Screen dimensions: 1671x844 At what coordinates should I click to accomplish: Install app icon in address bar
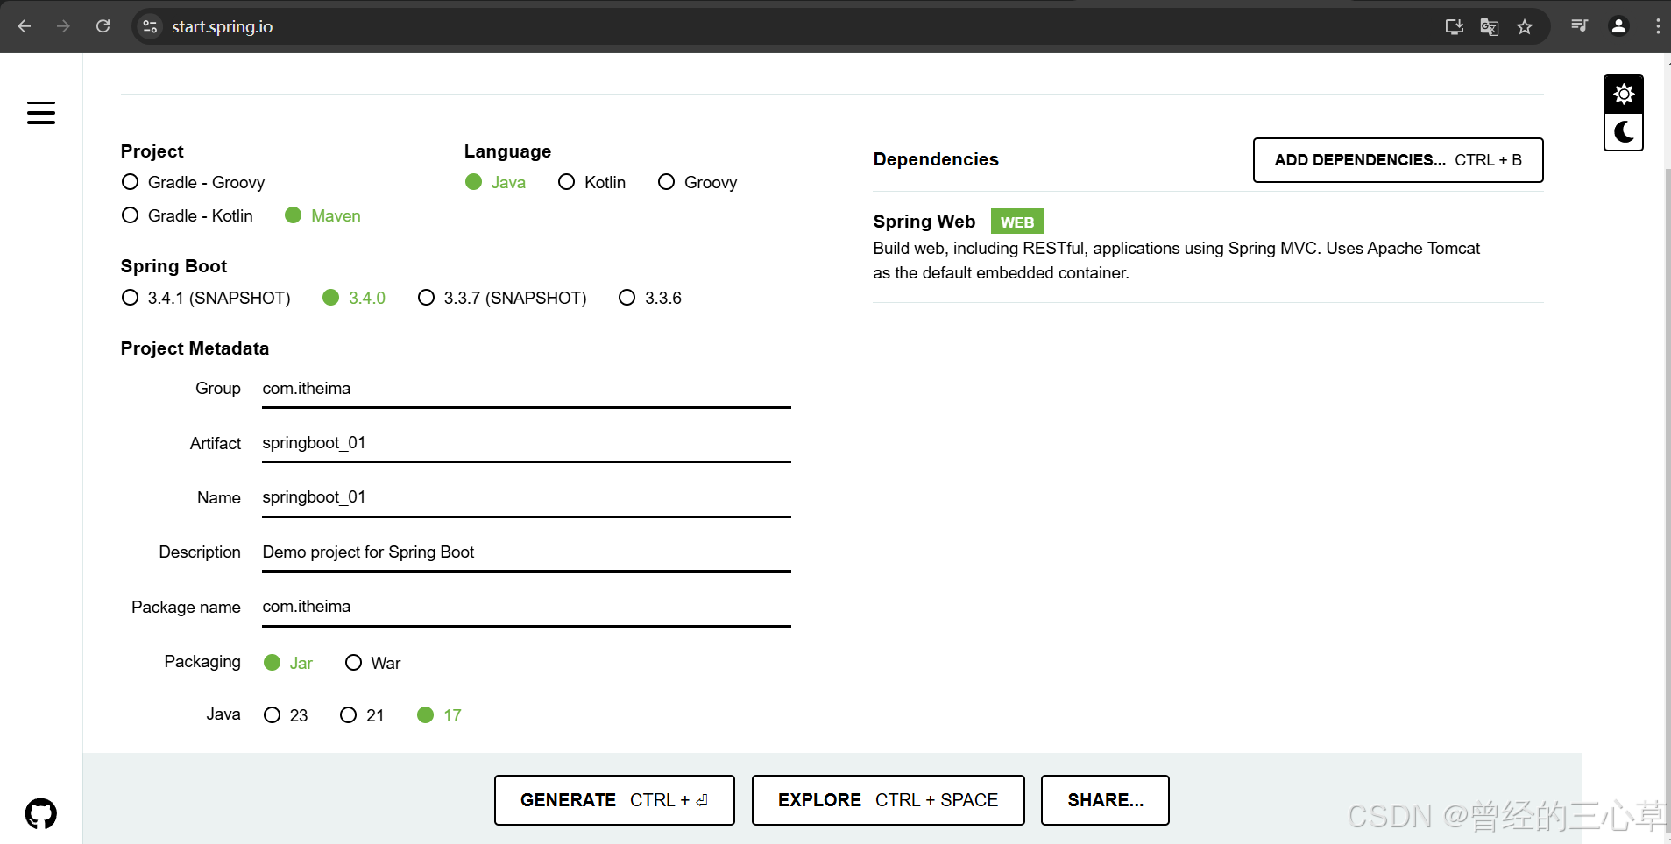pyautogui.click(x=1455, y=26)
